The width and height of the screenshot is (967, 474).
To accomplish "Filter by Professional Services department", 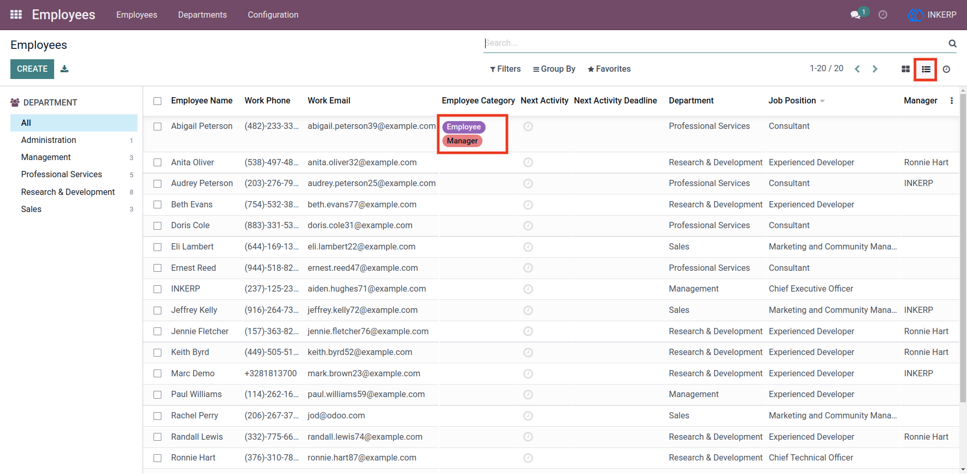I will [x=74, y=174].
